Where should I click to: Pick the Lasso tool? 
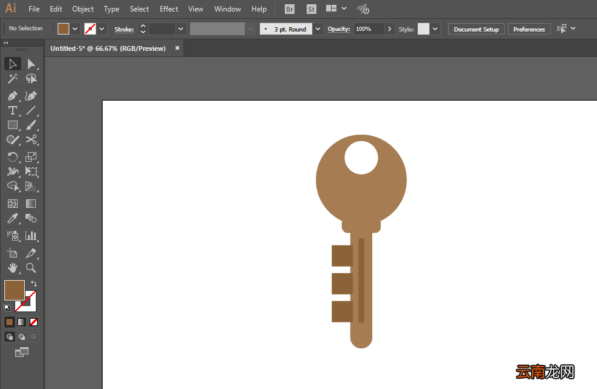pyautogui.click(x=31, y=79)
